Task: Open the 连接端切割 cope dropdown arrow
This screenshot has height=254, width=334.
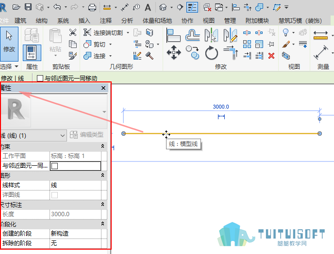Action: click(x=128, y=32)
